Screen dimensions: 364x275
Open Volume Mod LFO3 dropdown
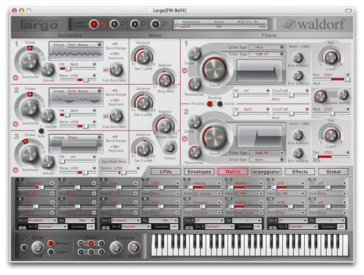pyautogui.click(x=336, y=109)
